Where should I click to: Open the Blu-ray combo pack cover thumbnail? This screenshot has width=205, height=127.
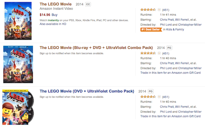click(18, 64)
